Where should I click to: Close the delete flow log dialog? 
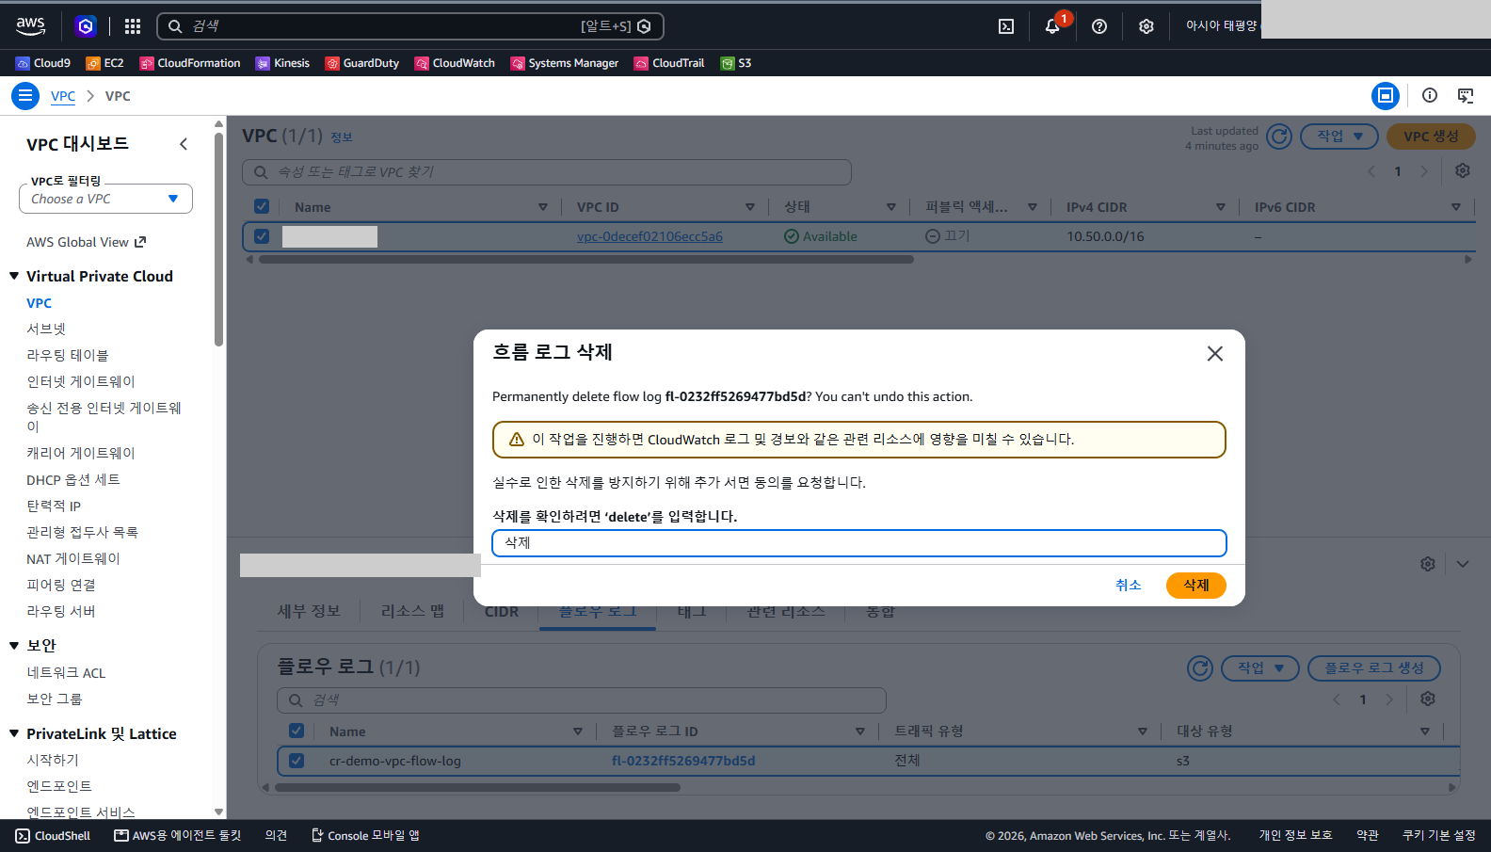[x=1215, y=353]
